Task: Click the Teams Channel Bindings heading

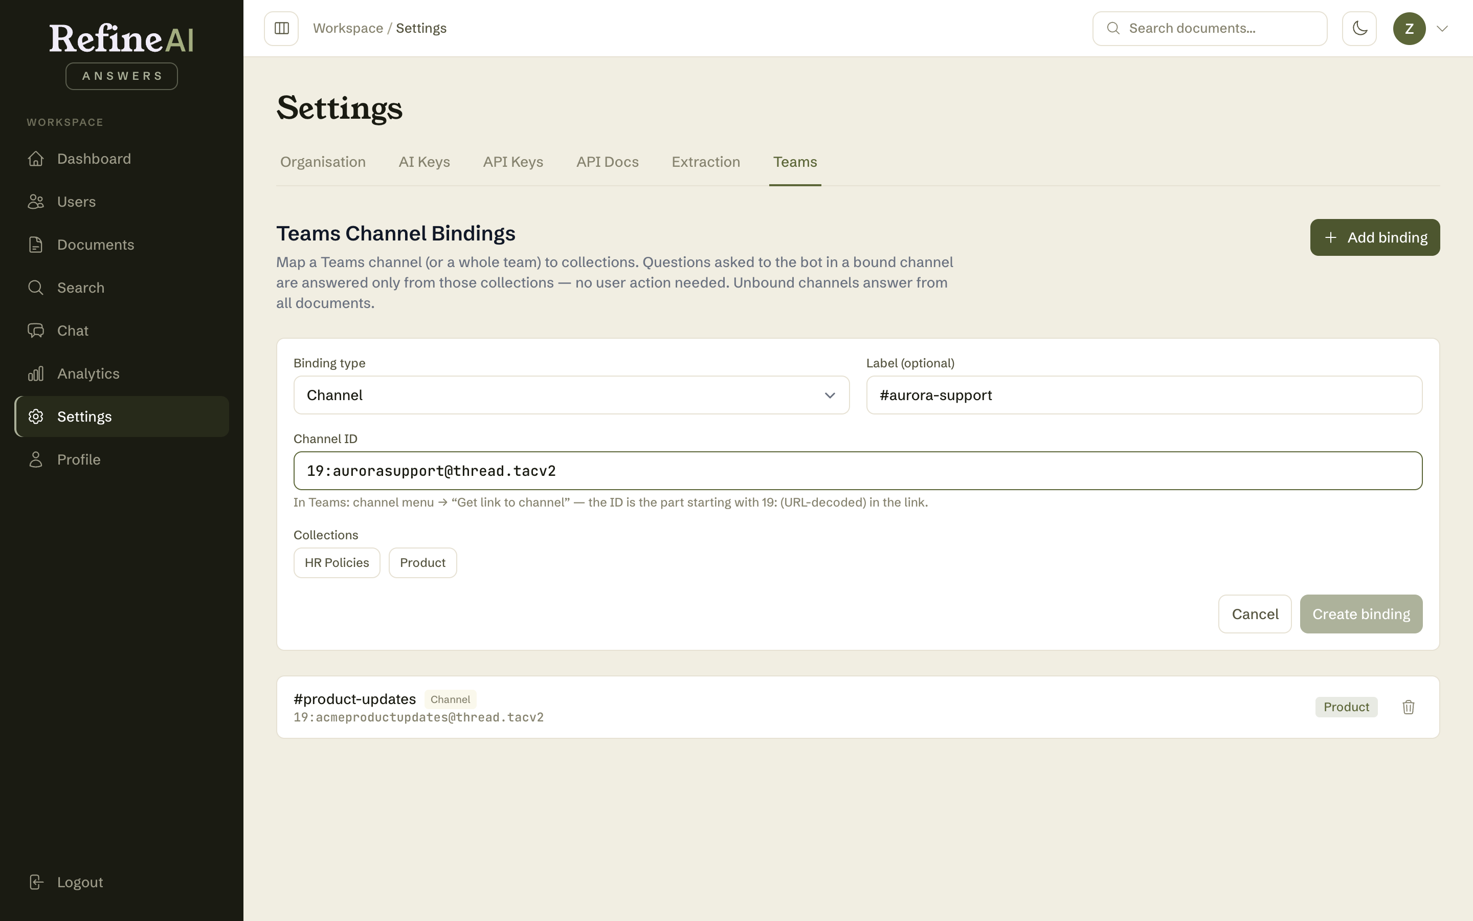Action: point(396,234)
